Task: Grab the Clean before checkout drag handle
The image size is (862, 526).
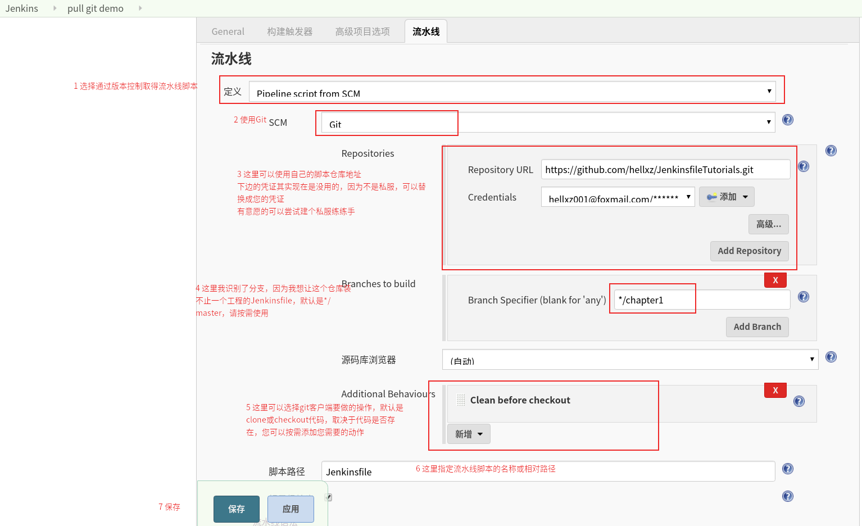Action: [461, 400]
